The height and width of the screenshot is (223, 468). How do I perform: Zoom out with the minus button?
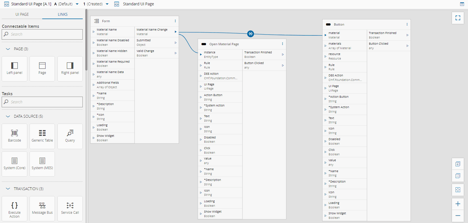458,216
